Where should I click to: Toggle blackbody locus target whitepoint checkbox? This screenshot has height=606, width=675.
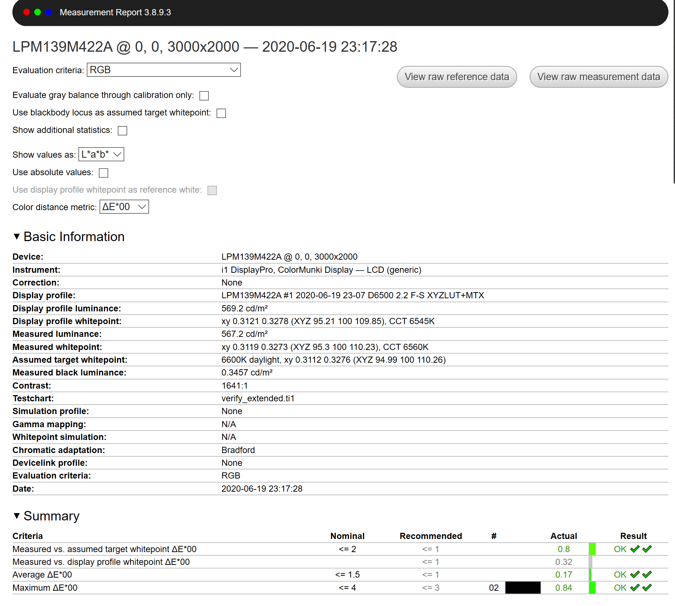[x=221, y=113]
